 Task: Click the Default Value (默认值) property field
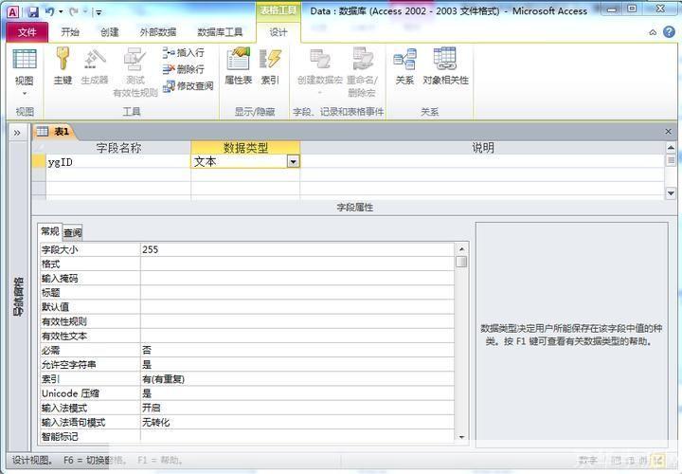click(x=297, y=307)
